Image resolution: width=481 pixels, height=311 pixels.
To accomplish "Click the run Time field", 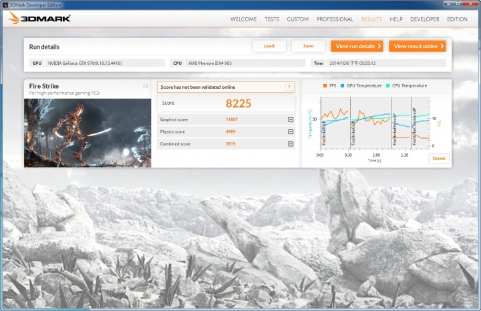I will (386, 63).
